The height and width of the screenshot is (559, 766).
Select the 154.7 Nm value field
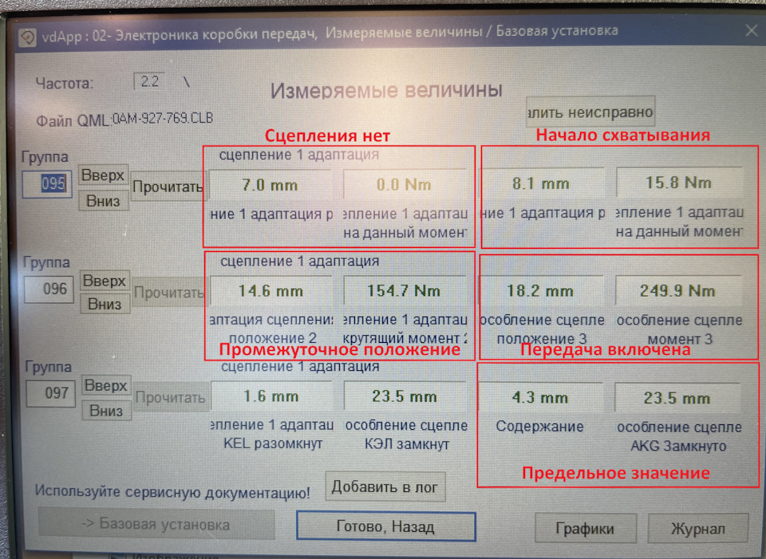[x=404, y=290]
